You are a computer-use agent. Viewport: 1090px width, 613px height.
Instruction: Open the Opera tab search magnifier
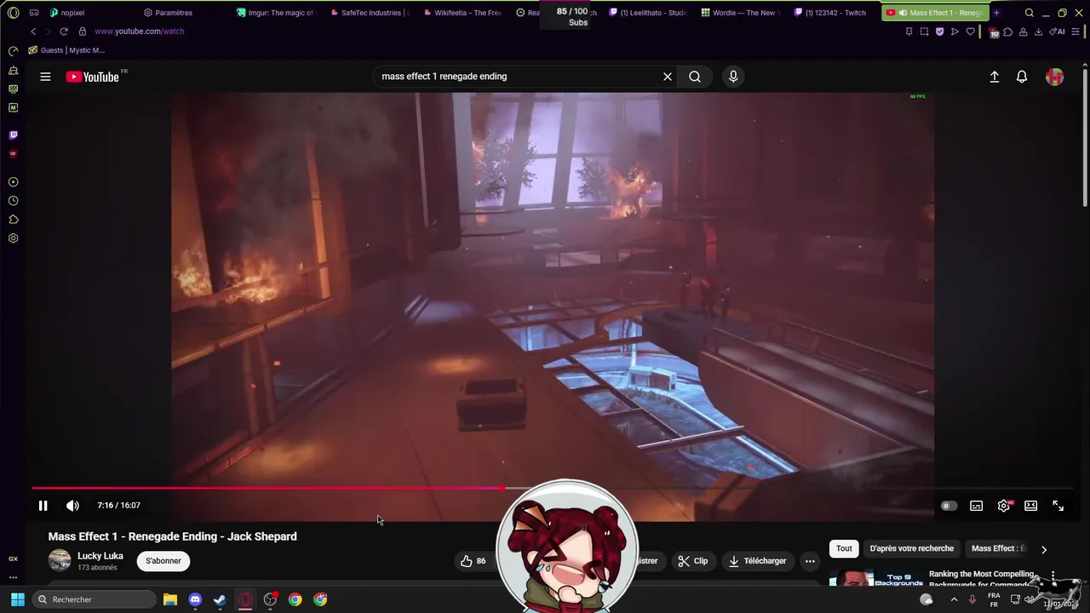[1030, 13]
